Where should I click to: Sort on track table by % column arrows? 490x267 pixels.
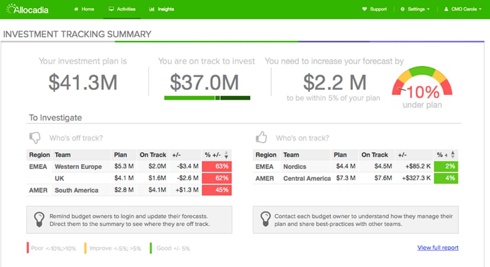[453, 154]
